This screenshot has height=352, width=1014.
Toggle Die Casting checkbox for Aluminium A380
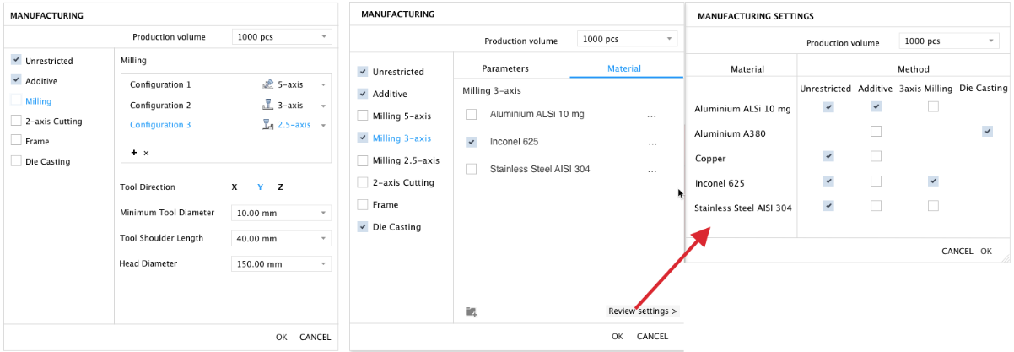point(987,132)
